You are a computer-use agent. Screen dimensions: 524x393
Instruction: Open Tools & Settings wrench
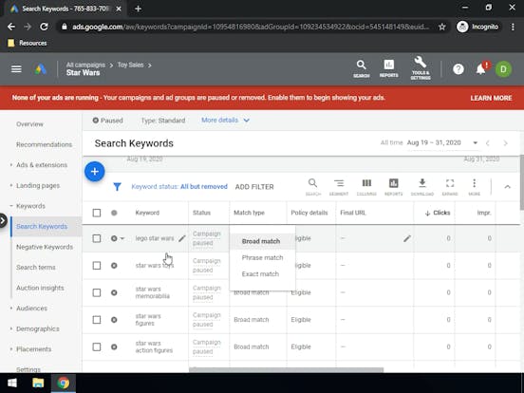(x=421, y=68)
